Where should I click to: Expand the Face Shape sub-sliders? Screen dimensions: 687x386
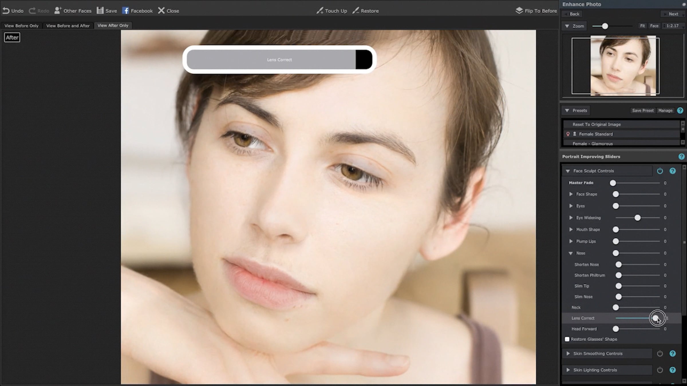(571, 194)
